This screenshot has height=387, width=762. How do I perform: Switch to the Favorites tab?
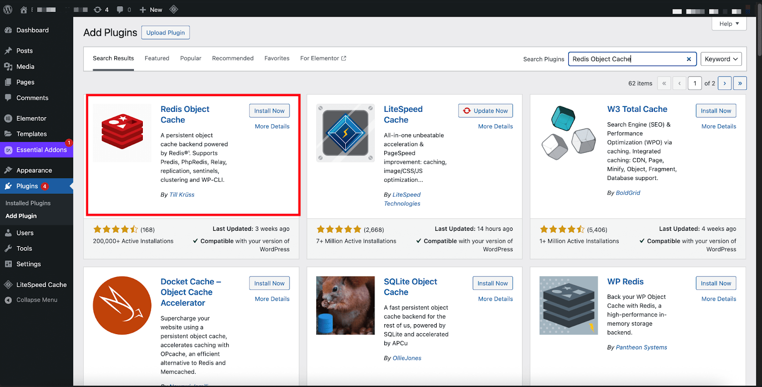pyautogui.click(x=277, y=59)
